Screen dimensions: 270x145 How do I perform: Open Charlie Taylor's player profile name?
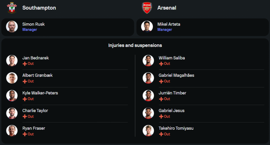pyautogui.click(x=35, y=111)
